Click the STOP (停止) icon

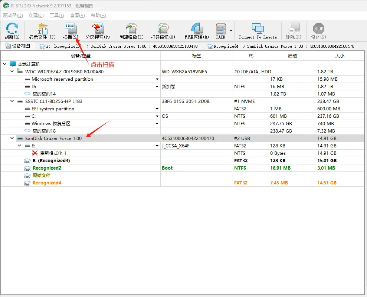(x=318, y=29)
